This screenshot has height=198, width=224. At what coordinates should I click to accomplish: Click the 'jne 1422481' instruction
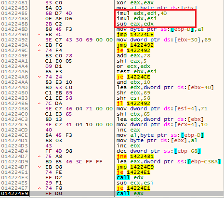pos(135,157)
